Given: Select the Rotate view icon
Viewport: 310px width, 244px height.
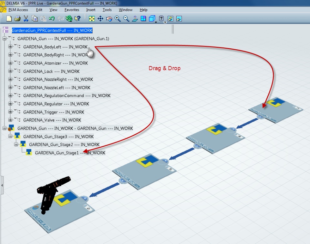Looking at the screenshot, I should (109, 19).
